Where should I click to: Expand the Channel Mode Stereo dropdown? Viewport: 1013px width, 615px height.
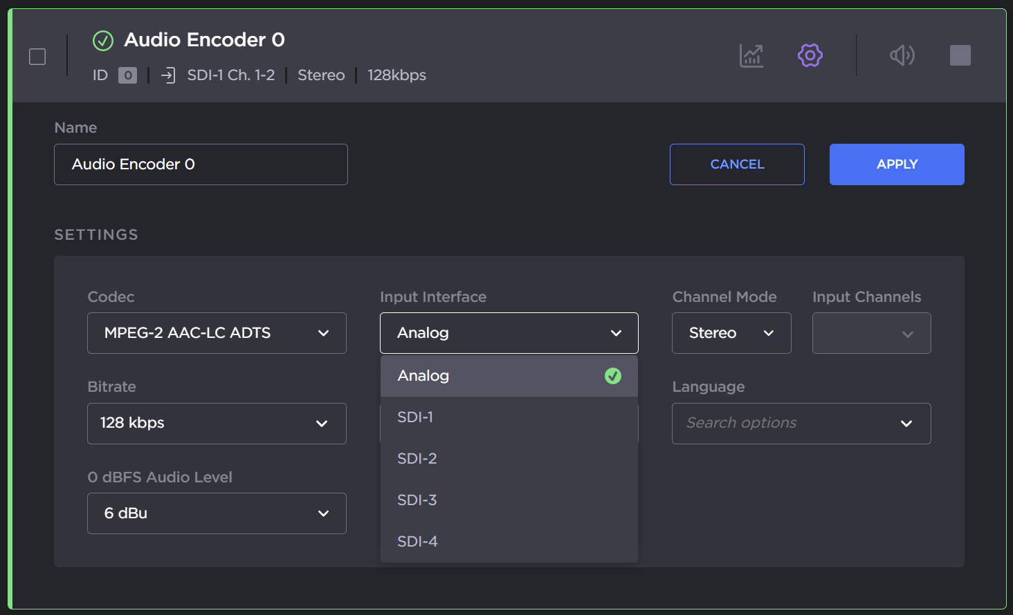pyautogui.click(x=731, y=333)
